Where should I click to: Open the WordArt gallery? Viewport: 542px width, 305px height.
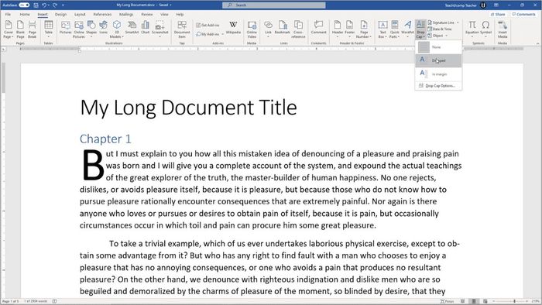pos(407,29)
